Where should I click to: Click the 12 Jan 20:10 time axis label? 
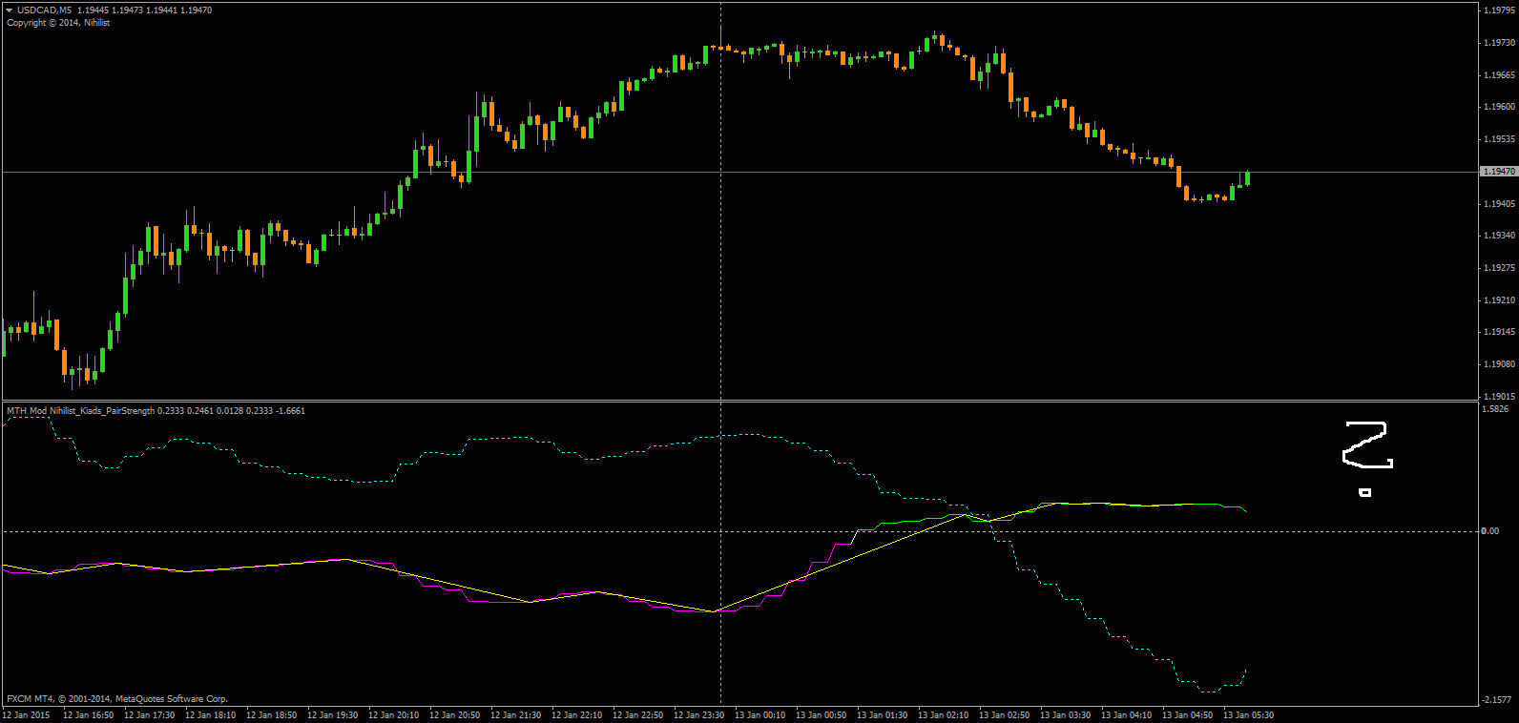tap(393, 715)
